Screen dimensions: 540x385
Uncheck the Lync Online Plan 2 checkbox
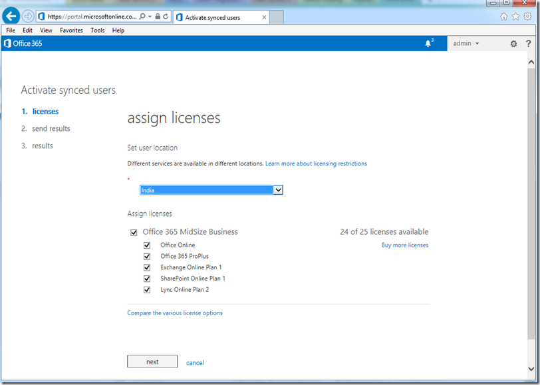click(147, 290)
